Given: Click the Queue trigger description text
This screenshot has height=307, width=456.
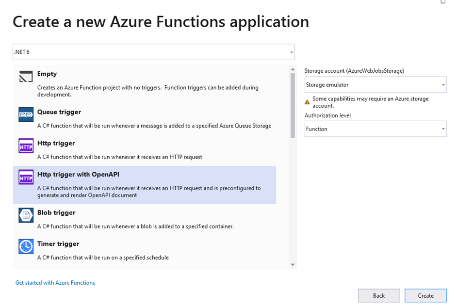Looking at the screenshot, I should point(154,126).
